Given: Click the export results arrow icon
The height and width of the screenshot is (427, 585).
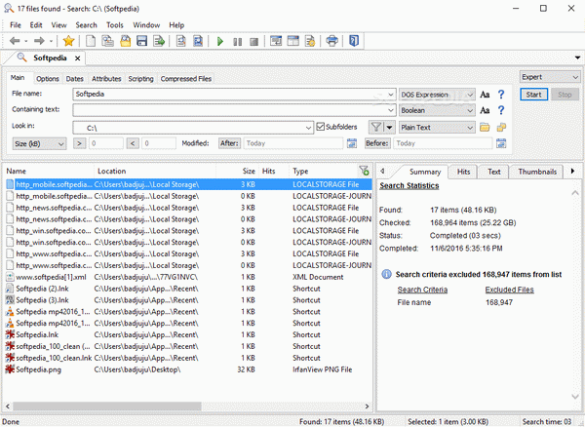Looking at the screenshot, I should 159,41.
